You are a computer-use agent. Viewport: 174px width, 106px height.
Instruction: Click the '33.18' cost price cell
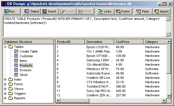click(120, 82)
